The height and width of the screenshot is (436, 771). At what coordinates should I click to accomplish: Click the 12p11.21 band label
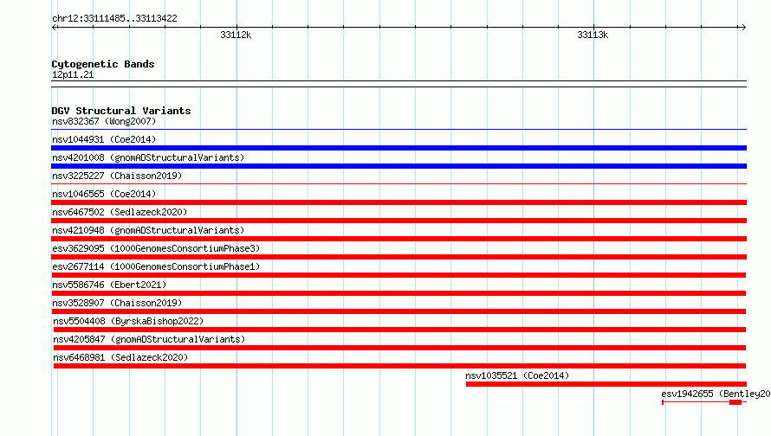(73, 74)
